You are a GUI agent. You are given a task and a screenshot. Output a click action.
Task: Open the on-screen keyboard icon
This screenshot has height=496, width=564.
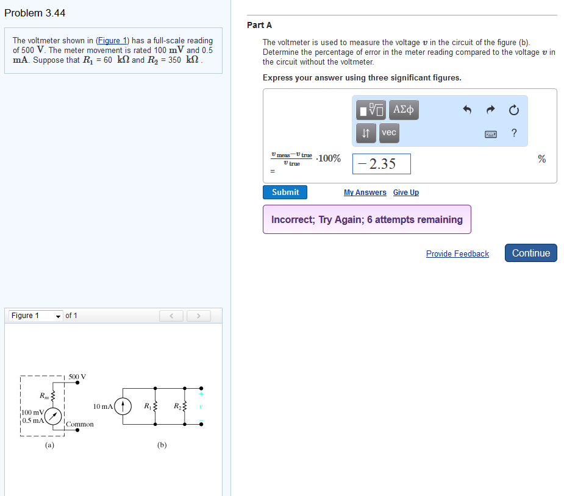(490, 134)
